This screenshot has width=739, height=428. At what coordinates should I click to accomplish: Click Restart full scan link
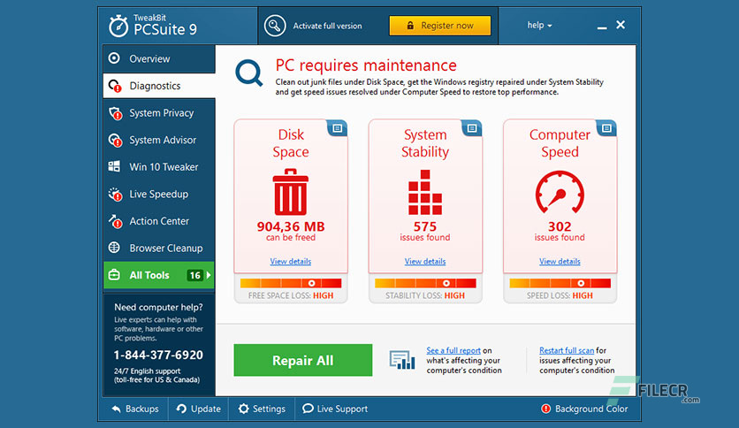567,350
